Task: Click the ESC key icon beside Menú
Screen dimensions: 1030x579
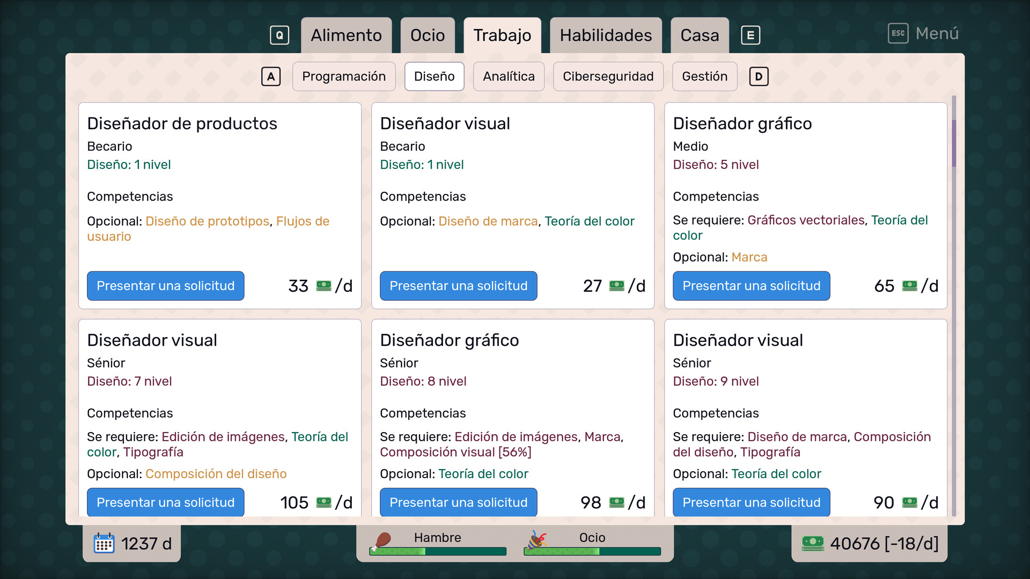Action: (x=897, y=33)
